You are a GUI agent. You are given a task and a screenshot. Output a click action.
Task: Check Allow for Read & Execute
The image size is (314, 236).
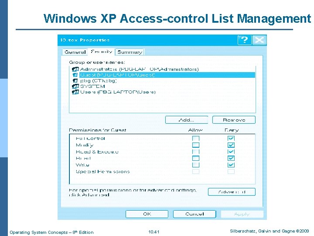(x=196, y=152)
